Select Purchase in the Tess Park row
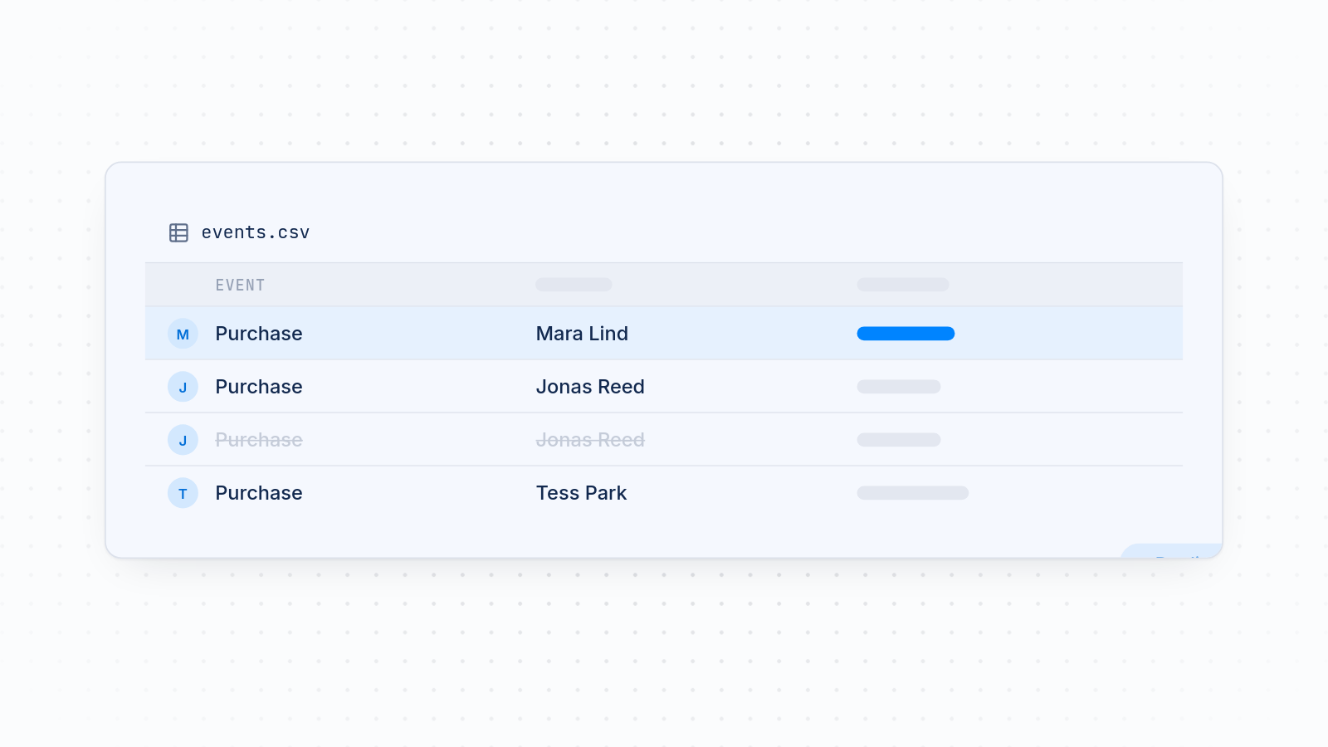1328x747 pixels. pyautogui.click(x=259, y=493)
